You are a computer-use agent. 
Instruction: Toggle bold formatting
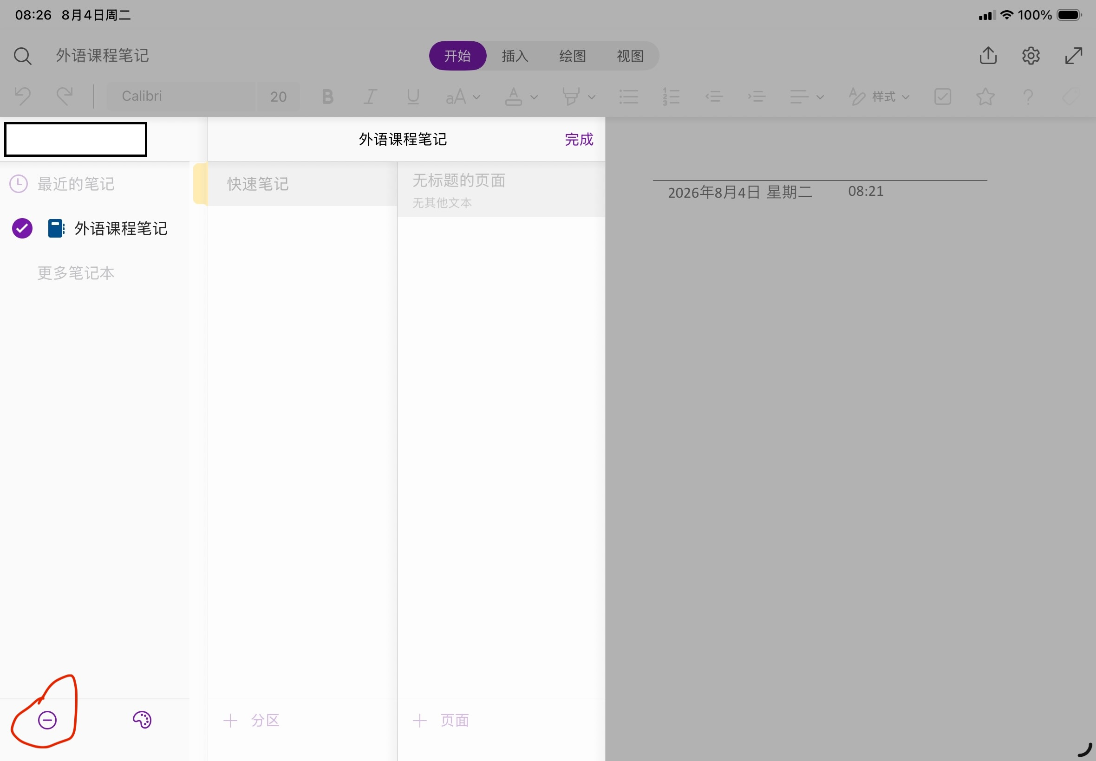coord(327,97)
